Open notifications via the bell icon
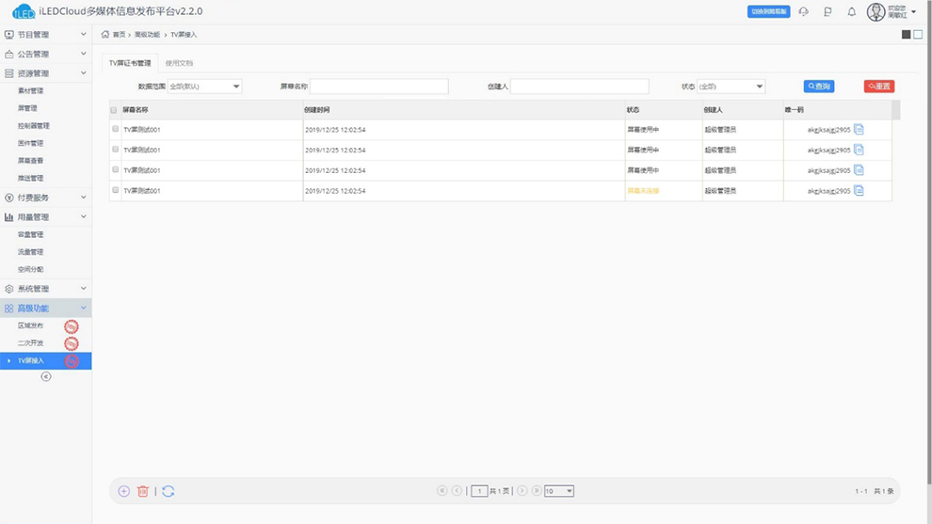The height and width of the screenshot is (524, 932). click(852, 12)
